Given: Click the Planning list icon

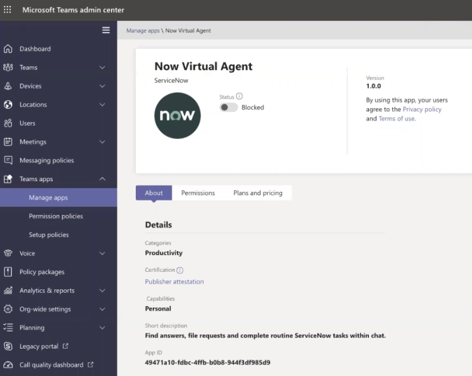Looking at the screenshot, I should click(8, 327).
